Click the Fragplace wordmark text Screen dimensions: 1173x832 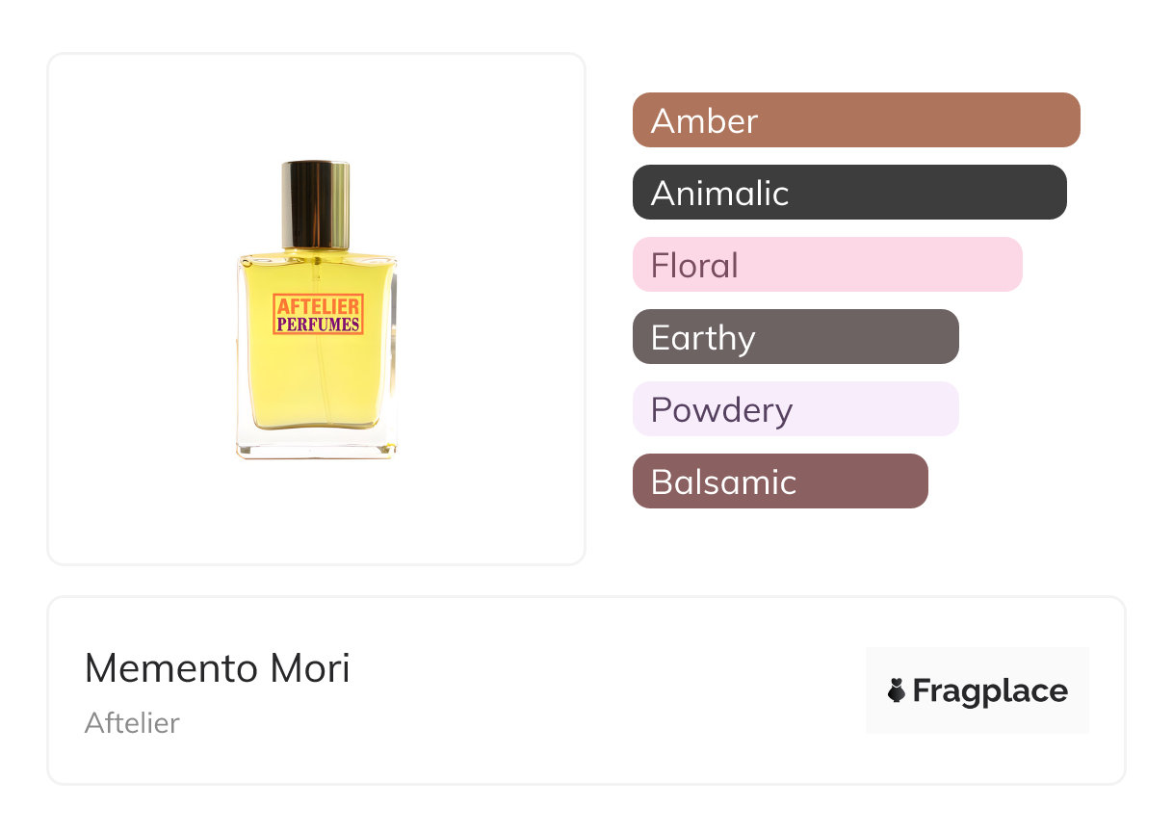point(990,691)
